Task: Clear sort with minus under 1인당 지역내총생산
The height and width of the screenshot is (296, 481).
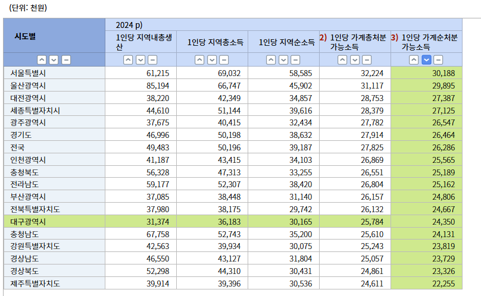Action: 152,59
